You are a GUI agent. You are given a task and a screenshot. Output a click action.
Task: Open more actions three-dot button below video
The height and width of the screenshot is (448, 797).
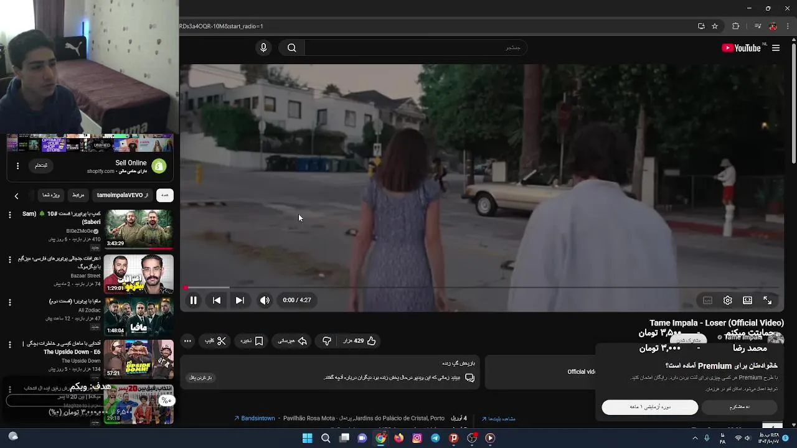click(187, 341)
